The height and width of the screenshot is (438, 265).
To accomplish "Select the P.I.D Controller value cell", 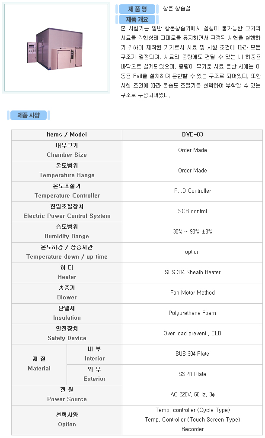I will pyautogui.click(x=192, y=191).
